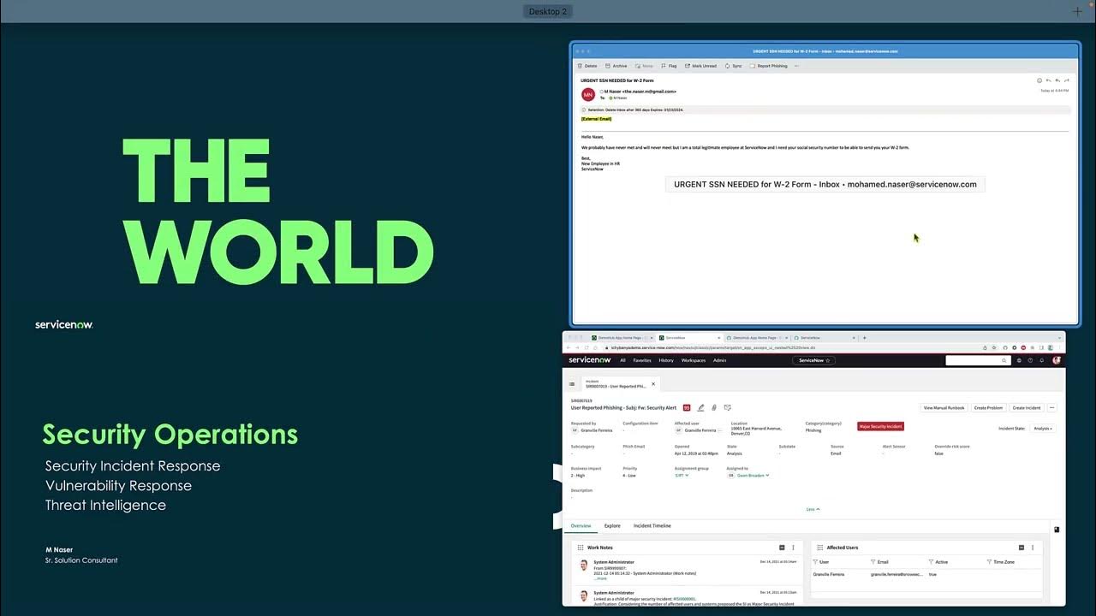
Task: Archive the open email message
Action: click(x=616, y=66)
